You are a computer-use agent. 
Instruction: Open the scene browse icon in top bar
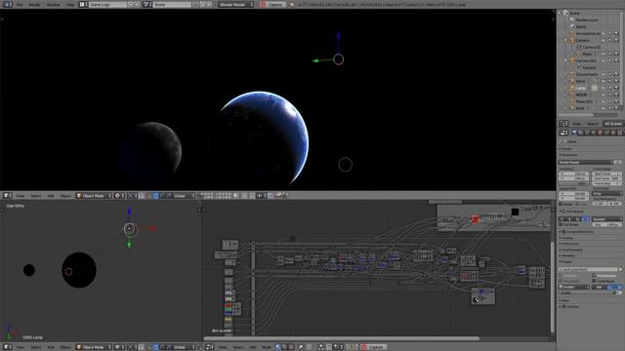147,4
